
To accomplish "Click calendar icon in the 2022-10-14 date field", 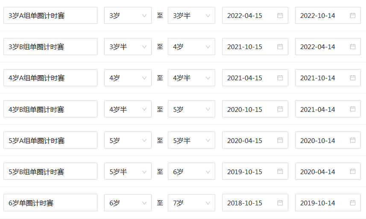I will 353,15.
